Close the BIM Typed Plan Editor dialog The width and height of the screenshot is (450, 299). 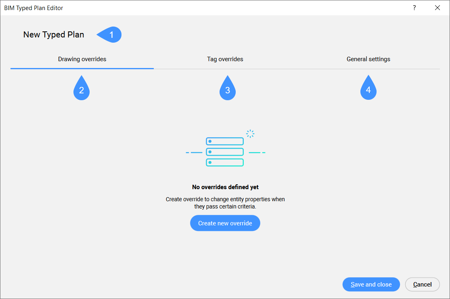click(437, 8)
